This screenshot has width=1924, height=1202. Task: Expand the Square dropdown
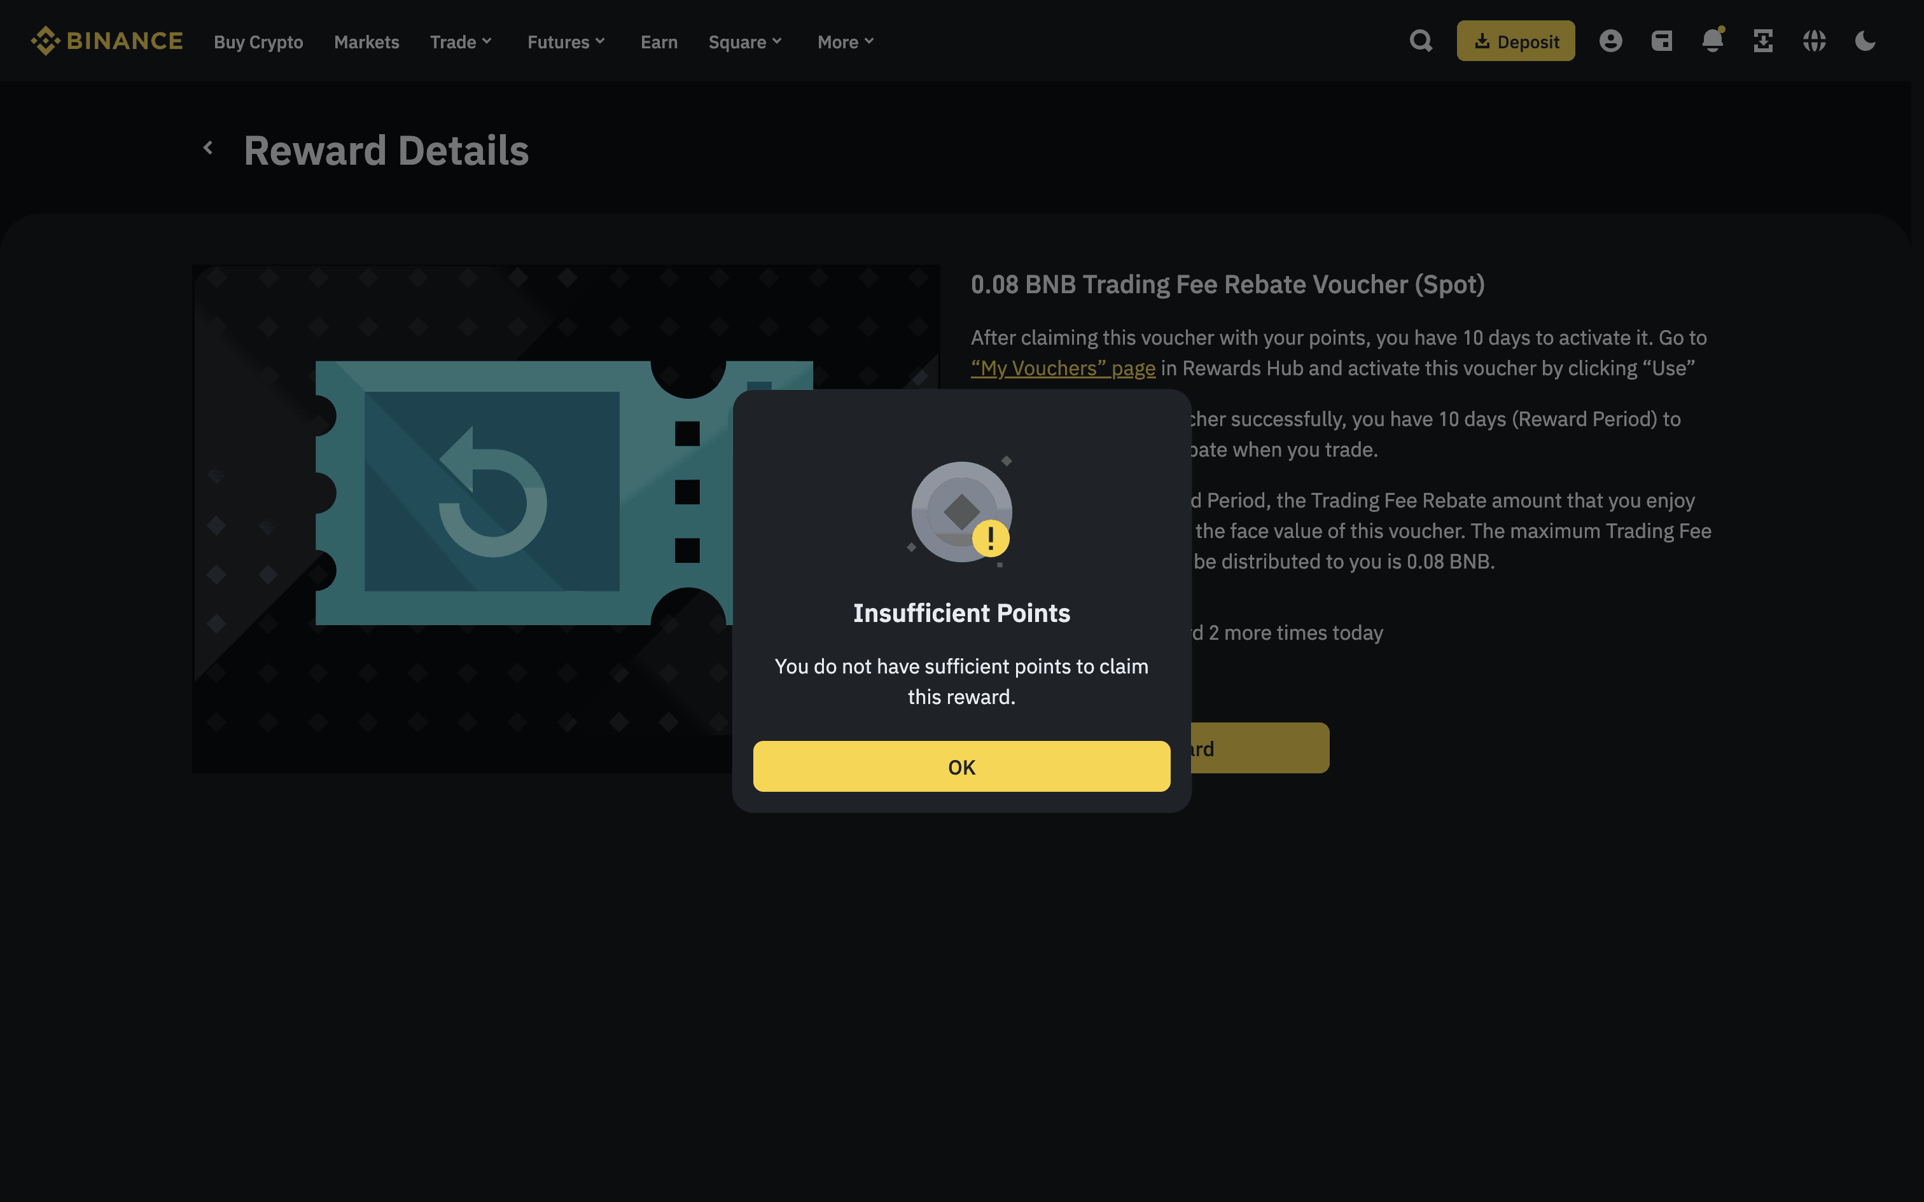tap(744, 42)
